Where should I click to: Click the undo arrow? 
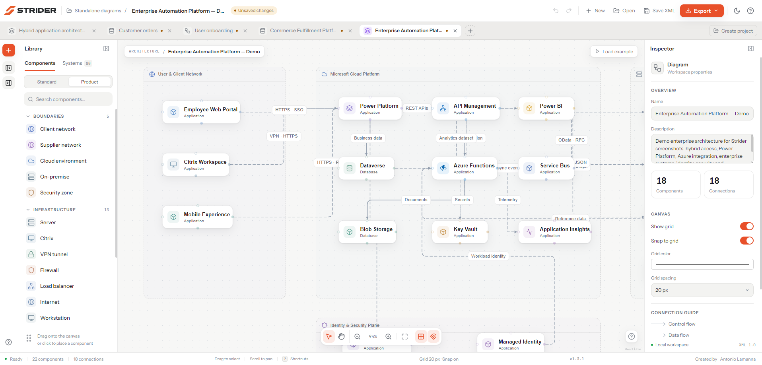point(556,11)
